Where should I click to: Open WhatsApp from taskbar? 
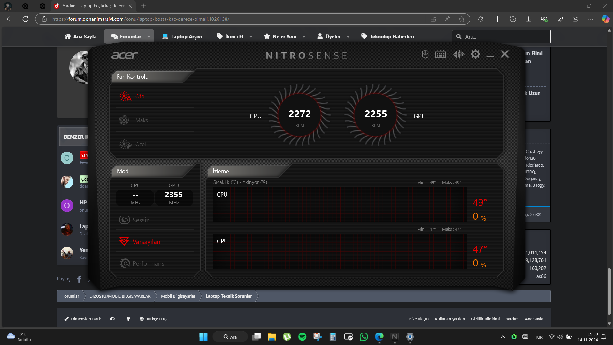tap(364, 337)
